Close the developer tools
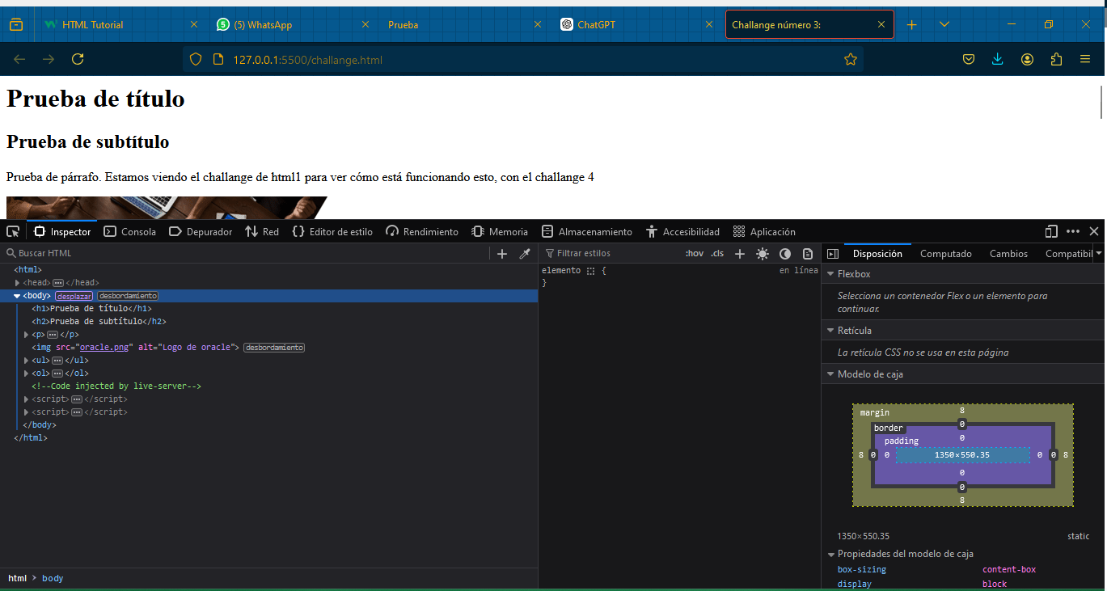The image size is (1107, 591). 1094,231
